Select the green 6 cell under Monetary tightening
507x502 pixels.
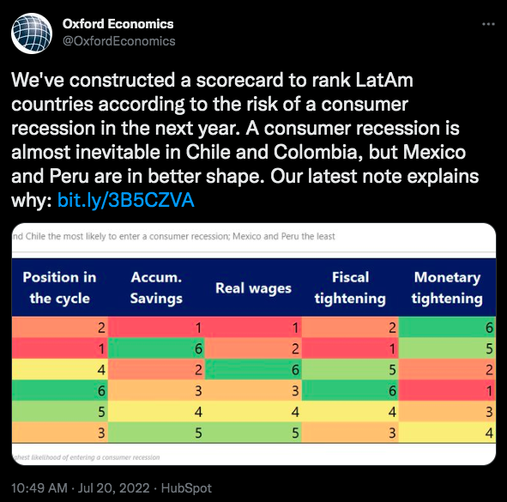click(x=447, y=327)
